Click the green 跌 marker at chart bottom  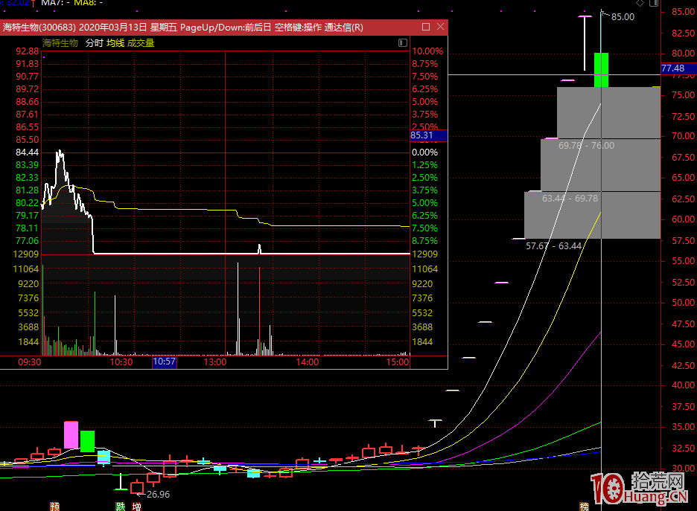click(121, 506)
